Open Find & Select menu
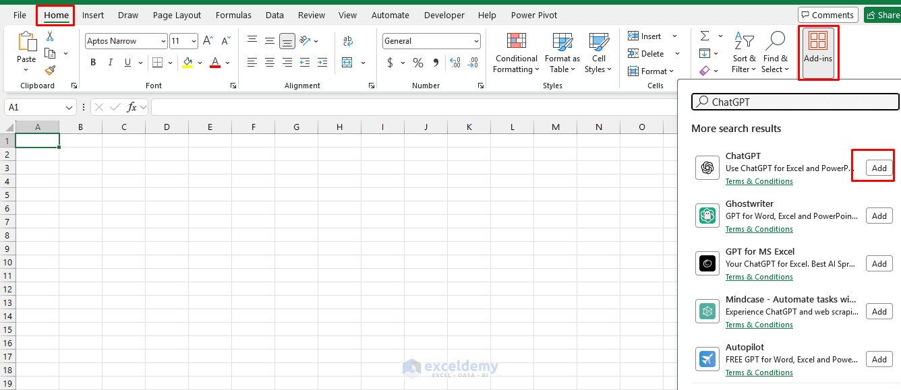This screenshot has height=390, width=901. click(x=775, y=53)
